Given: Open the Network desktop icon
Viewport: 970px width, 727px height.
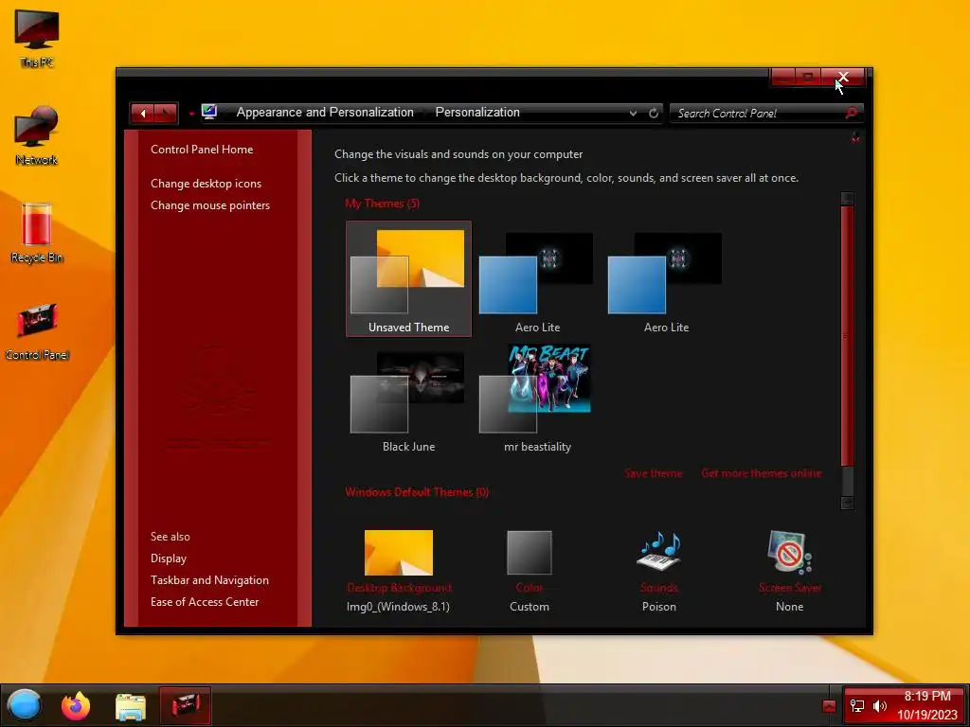Looking at the screenshot, I should coord(37,136).
